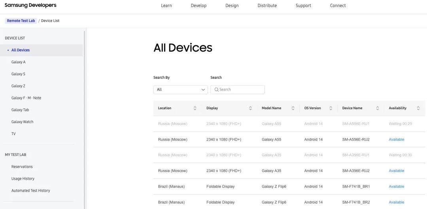Open the Connect menu
The image size is (427, 209).
[x=338, y=6]
